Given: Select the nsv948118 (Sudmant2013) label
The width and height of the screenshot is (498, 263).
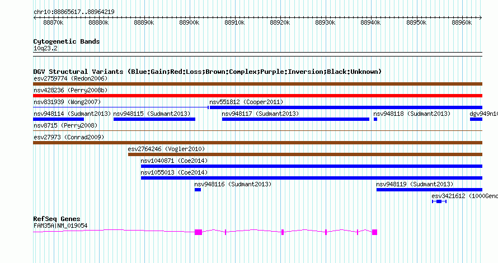Looking at the screenshot, I should pos(412,114).
